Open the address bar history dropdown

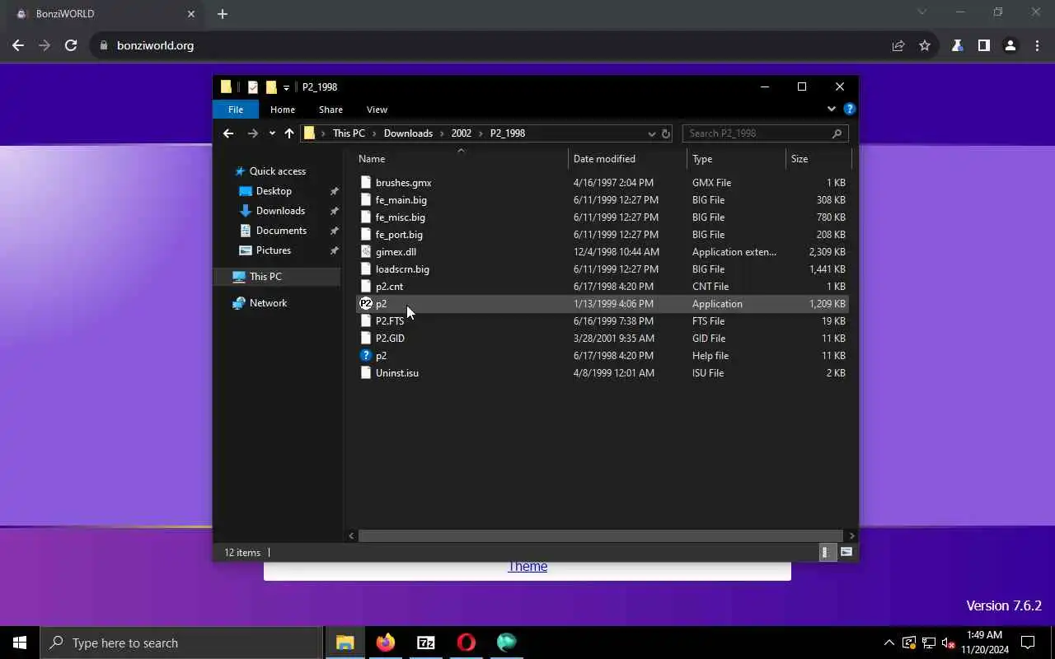tap(651, 133)
